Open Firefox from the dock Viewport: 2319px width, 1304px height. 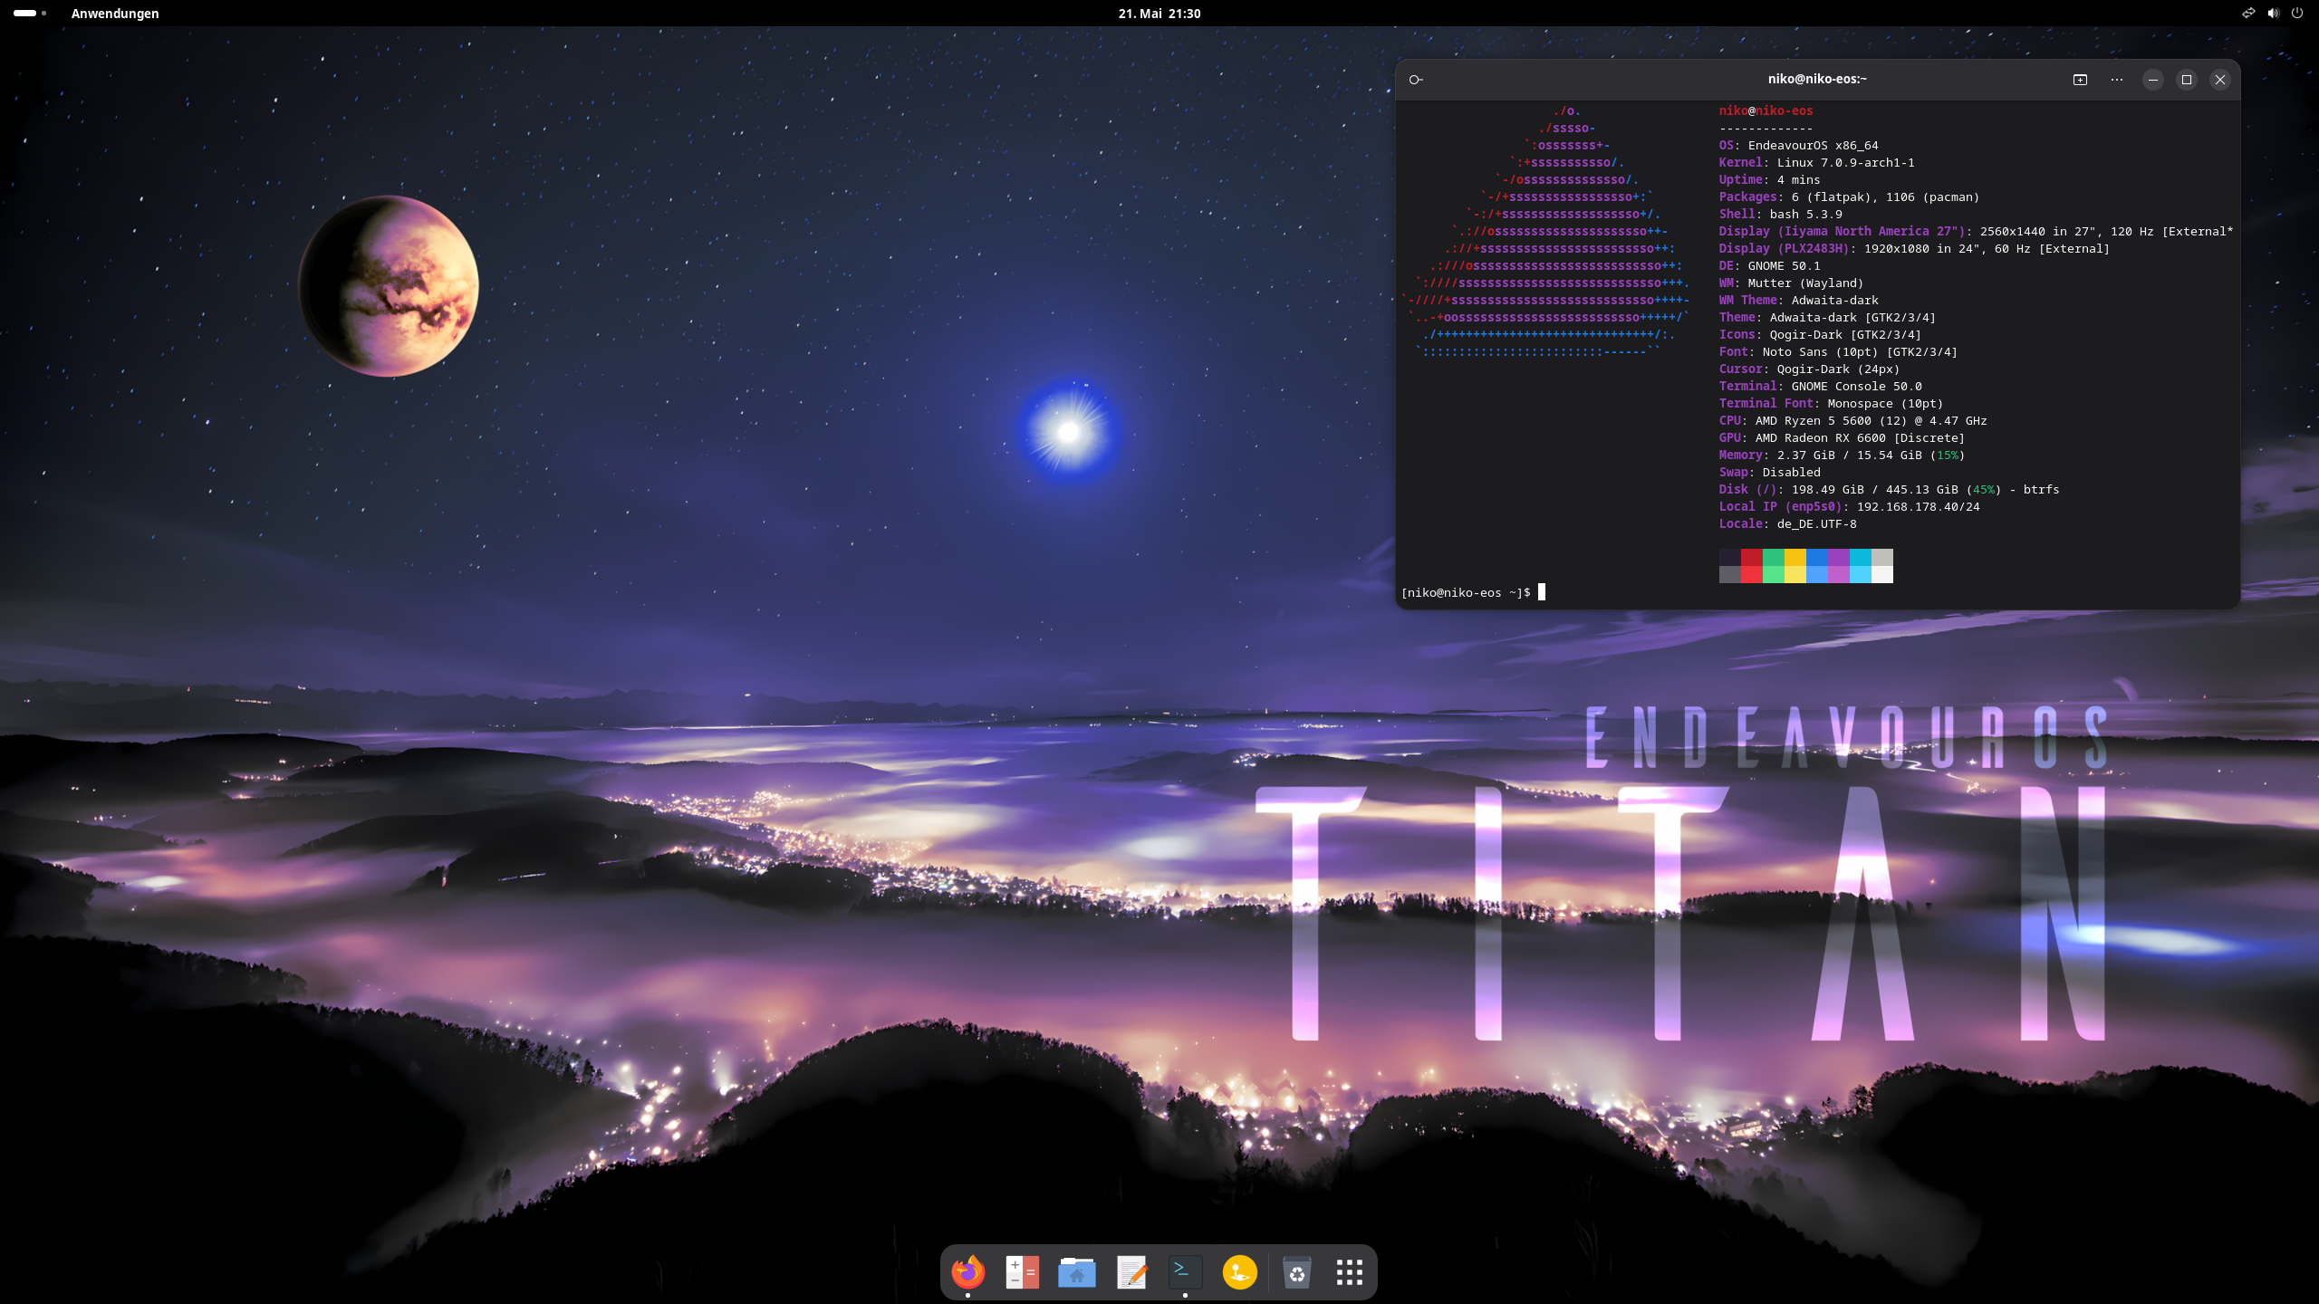[968, 1272]
